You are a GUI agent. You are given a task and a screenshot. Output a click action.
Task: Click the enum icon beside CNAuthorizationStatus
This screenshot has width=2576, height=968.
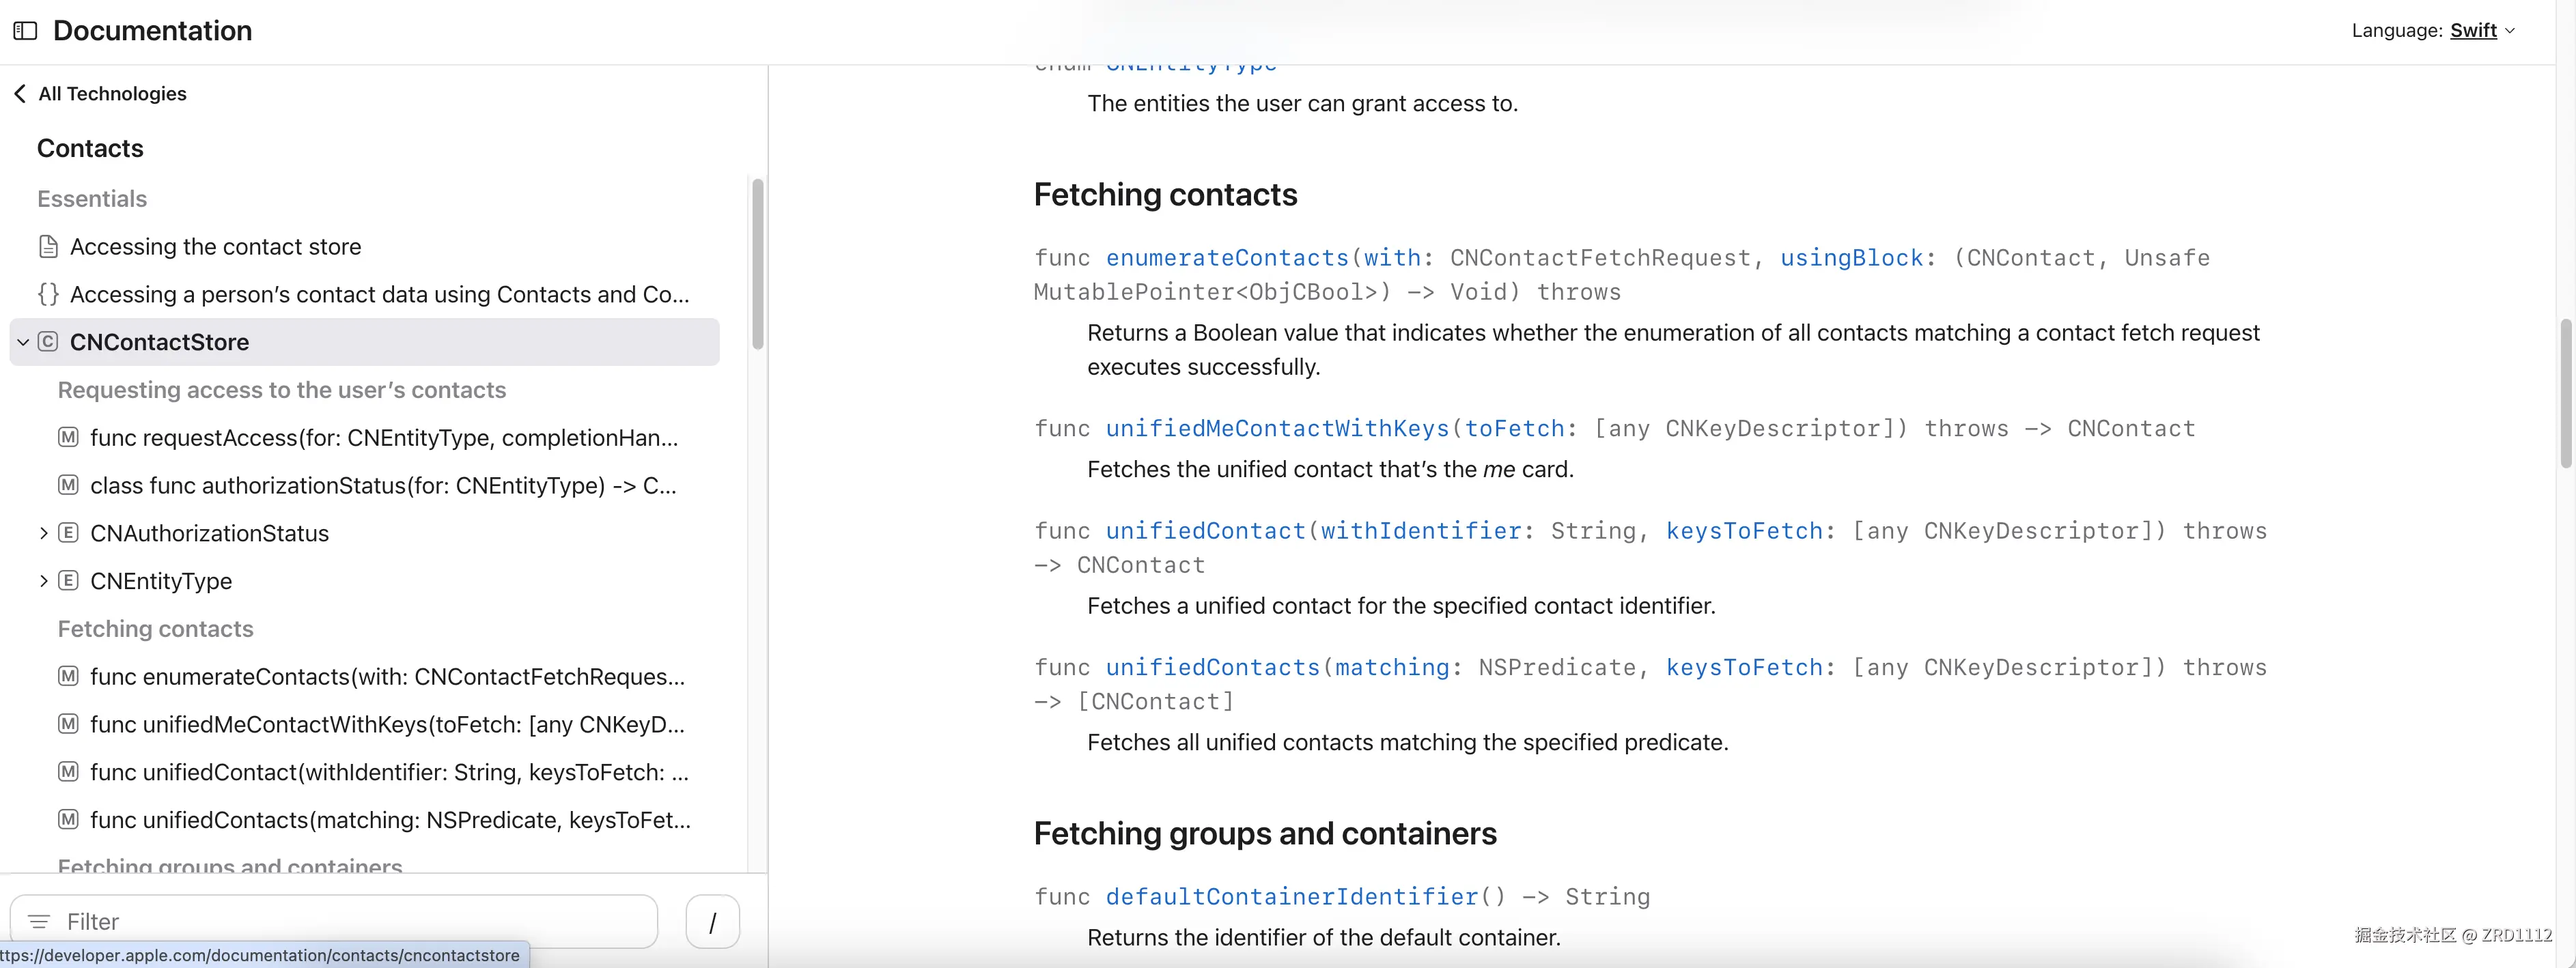pyautogui.click(x=68, y=533)
